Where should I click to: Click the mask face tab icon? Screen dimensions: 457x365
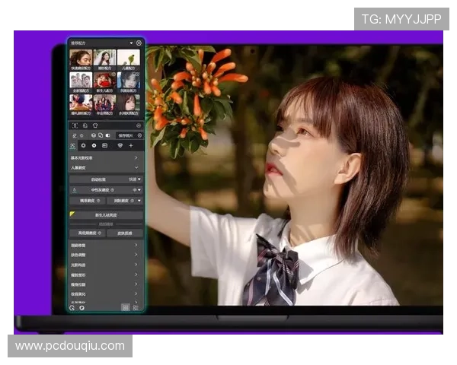pyautogui.click(x=118, y=145)
